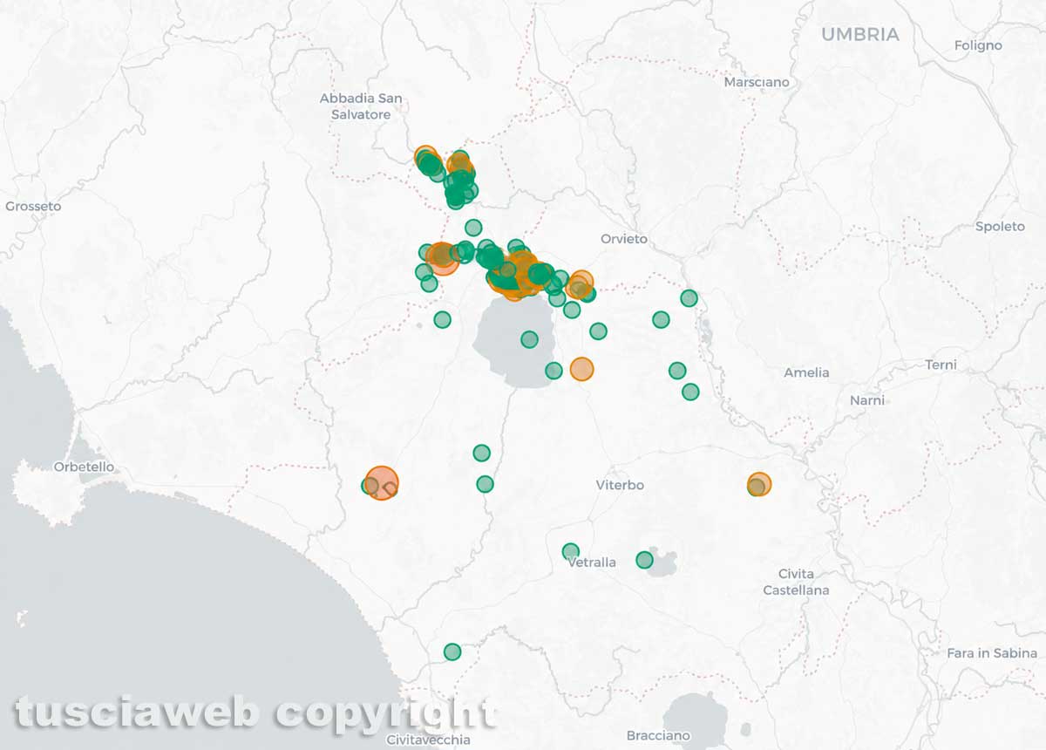Click the Orvieto city label

click(624, 239)
